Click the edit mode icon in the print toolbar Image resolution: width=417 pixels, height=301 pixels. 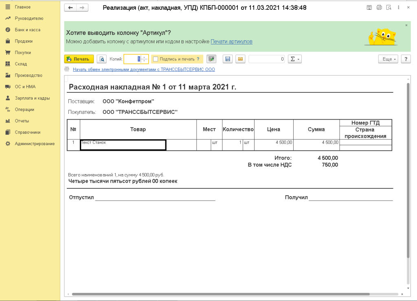pyautogui.click(x=211, y=59)
